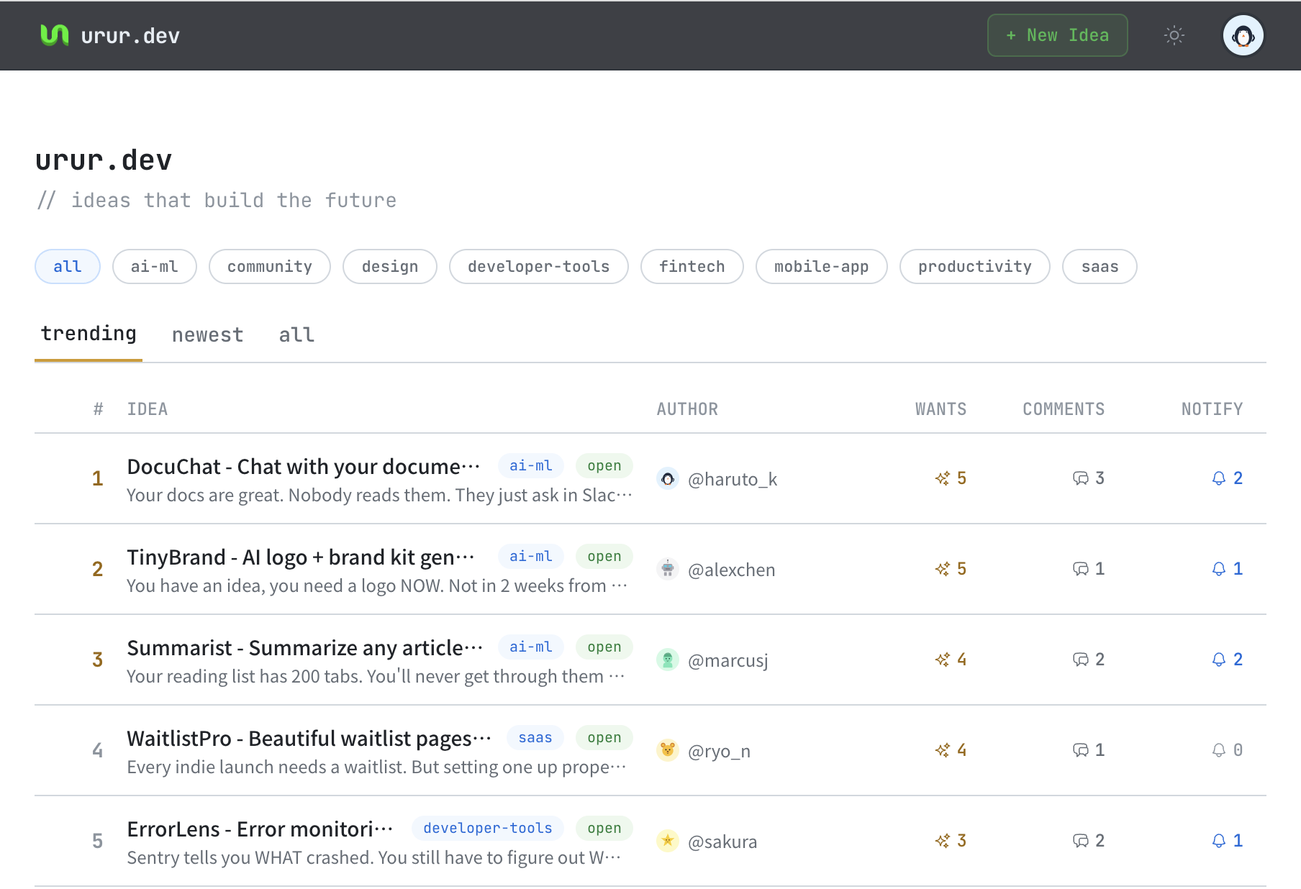The image size is (1301, 889).
Task: Click @sakura's star avatar
Action: pyautogui.click(x=668, y=841)
